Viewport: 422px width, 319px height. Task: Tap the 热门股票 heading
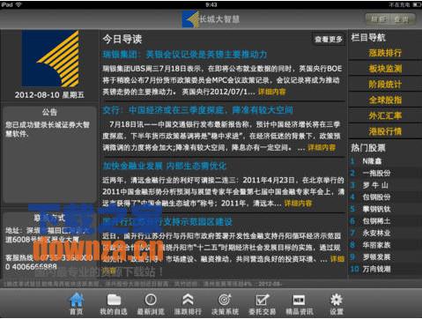[368, 148]
